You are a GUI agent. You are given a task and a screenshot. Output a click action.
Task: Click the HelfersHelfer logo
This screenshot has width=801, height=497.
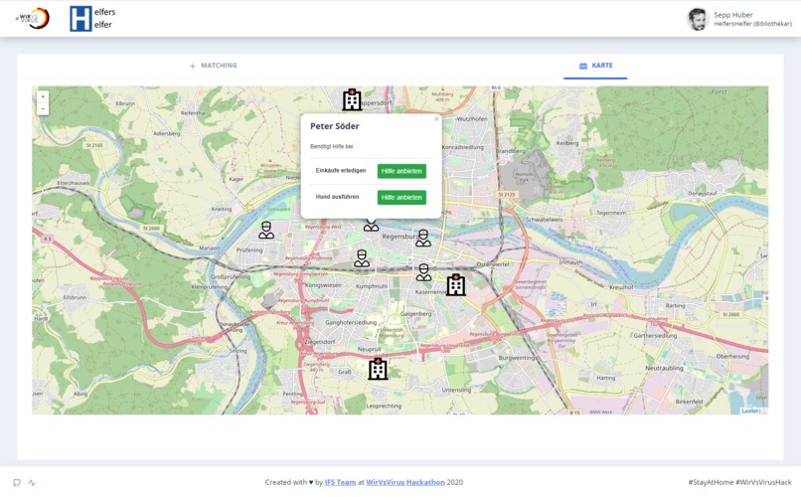pos(93,18)
